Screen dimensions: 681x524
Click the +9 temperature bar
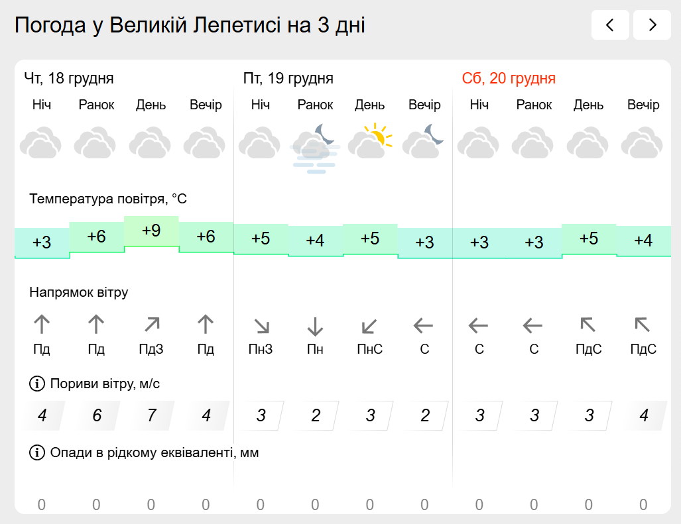point(151,231)
